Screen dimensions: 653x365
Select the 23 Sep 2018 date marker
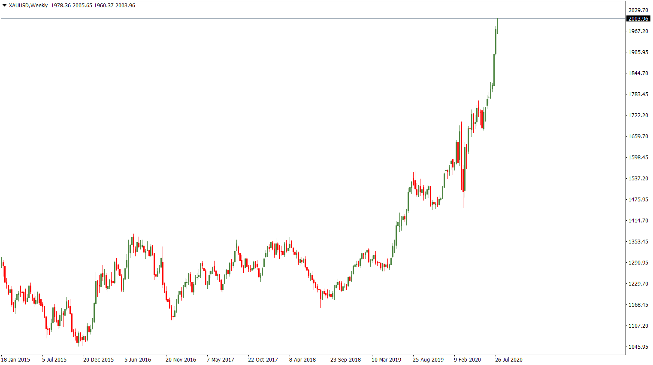(345, 360)
